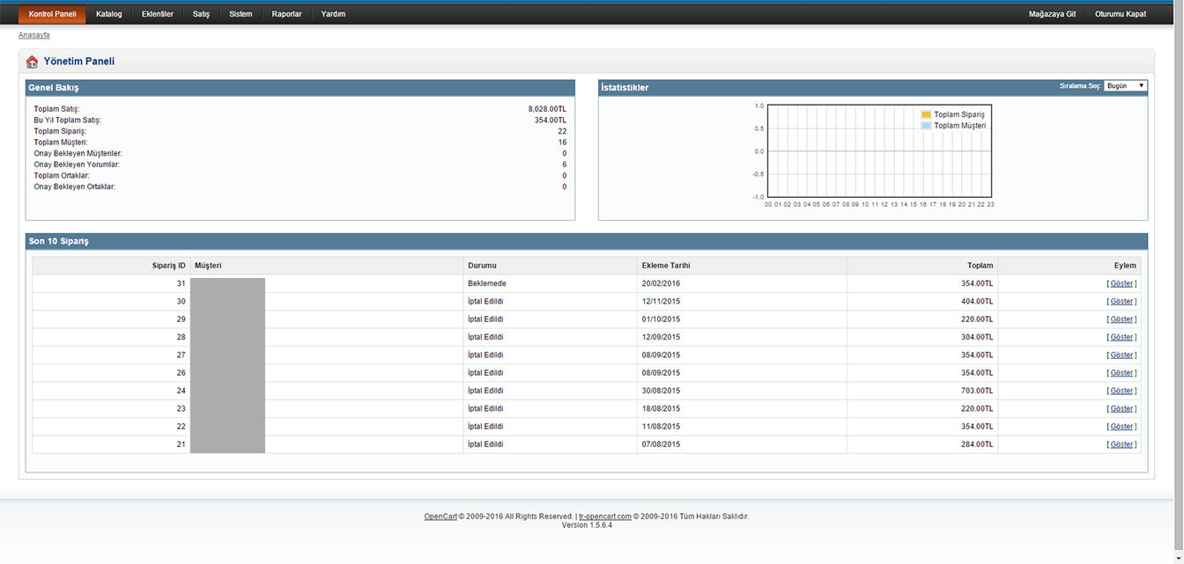Viewport: 1184px width, 564px height.
Task: Click Göster for order 27
Action: tap(1121, 355)
